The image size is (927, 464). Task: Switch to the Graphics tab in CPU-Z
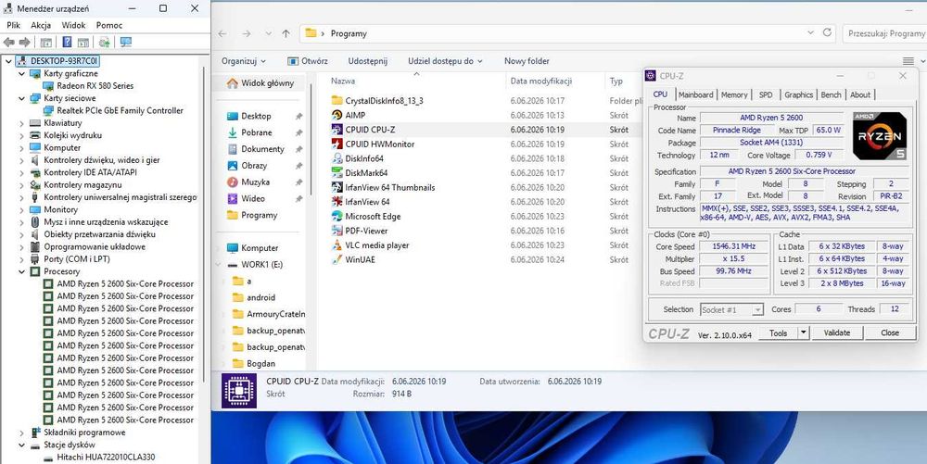coord(799,95)
